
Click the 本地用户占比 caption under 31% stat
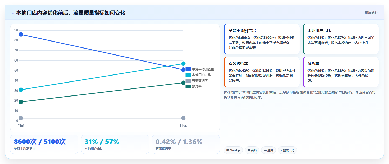point(94,149)
